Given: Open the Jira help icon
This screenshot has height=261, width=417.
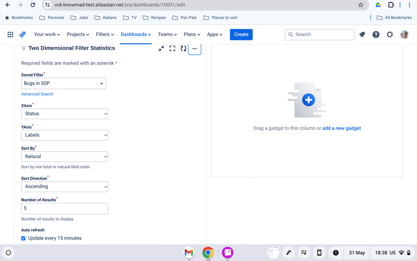Looking at the screenshot, I should 376,34.
